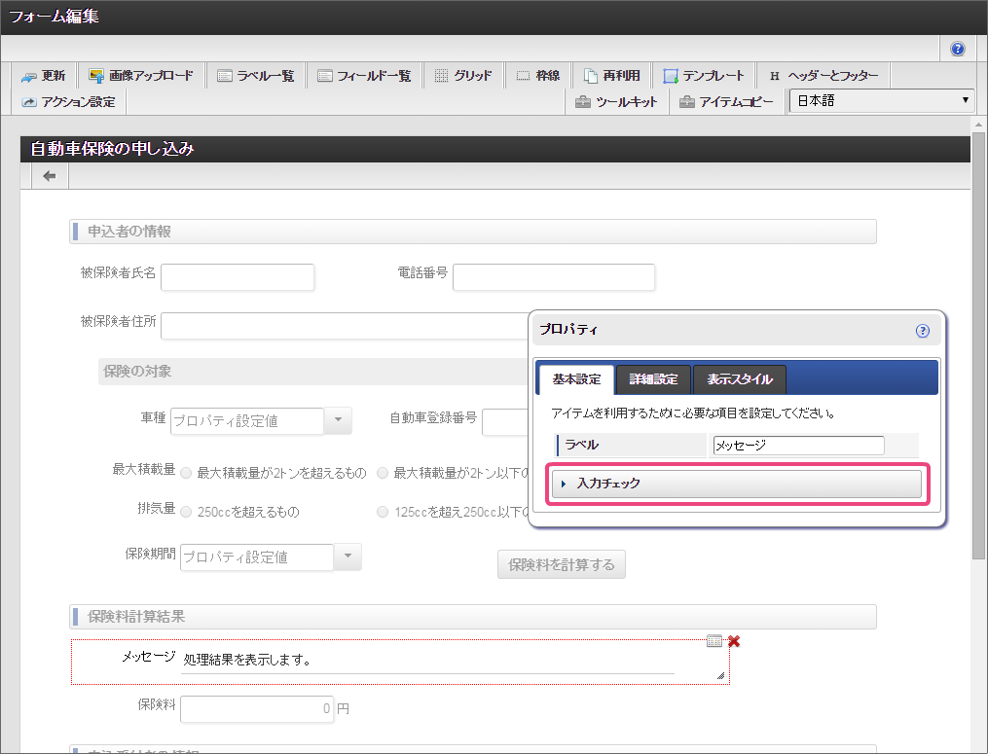Viewport: 988px width, 754px height.
Task: Open the help icon in the プロパティ panel
Action: click(x=923, y=331)
